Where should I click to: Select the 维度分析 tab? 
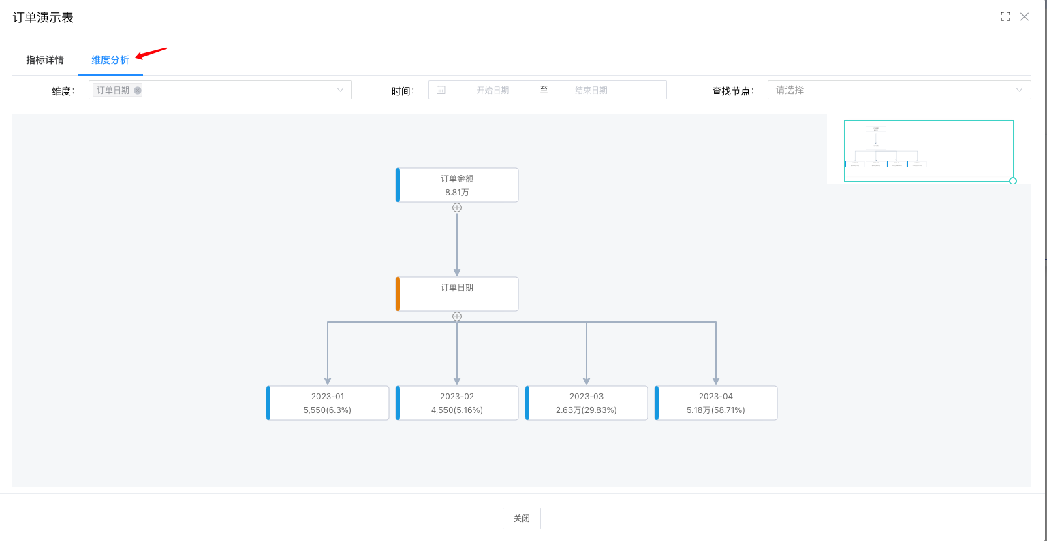coord(110,60)
